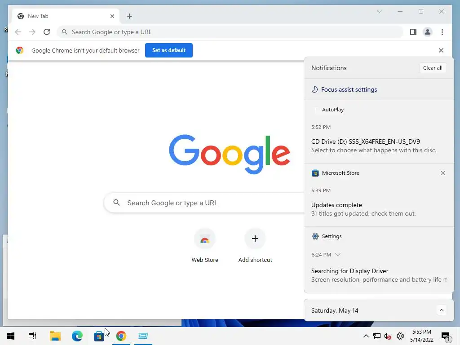The height and width of the screenshot is (345, 460).
Task: Switch to Chrome taskbar icon
Action: (121, 336)
